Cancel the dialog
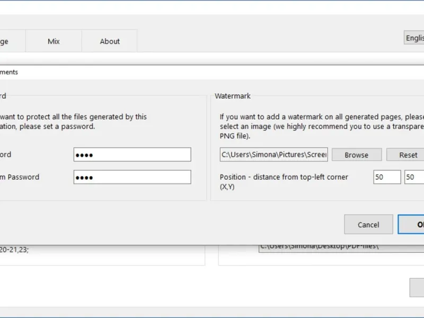Viewport: 424px width, 318px height. coord(368,225)
